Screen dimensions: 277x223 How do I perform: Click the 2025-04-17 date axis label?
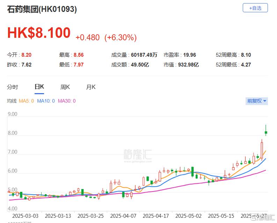[156, 216]
